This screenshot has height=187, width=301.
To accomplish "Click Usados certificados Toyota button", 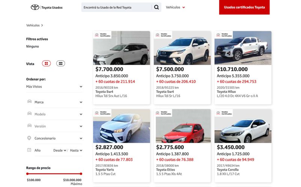I will point(244,7).
